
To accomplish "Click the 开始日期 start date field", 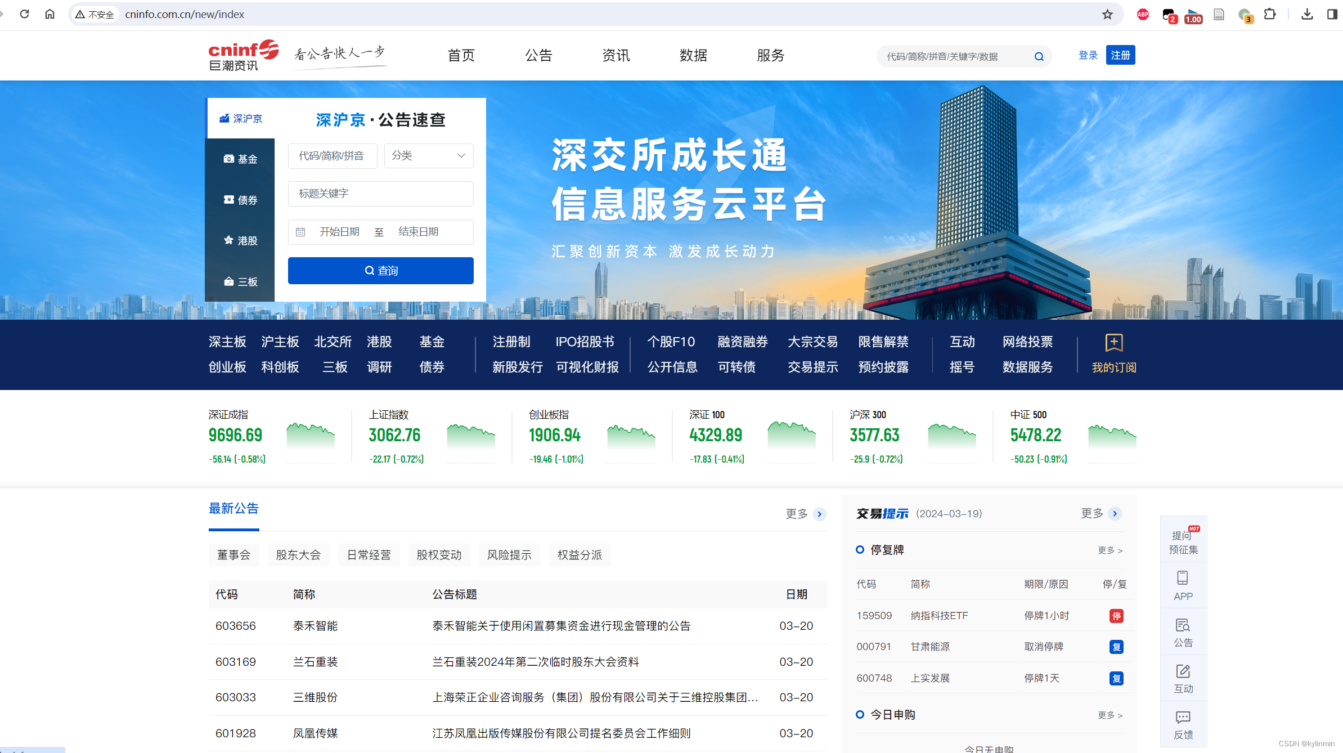I will (339, 232).
